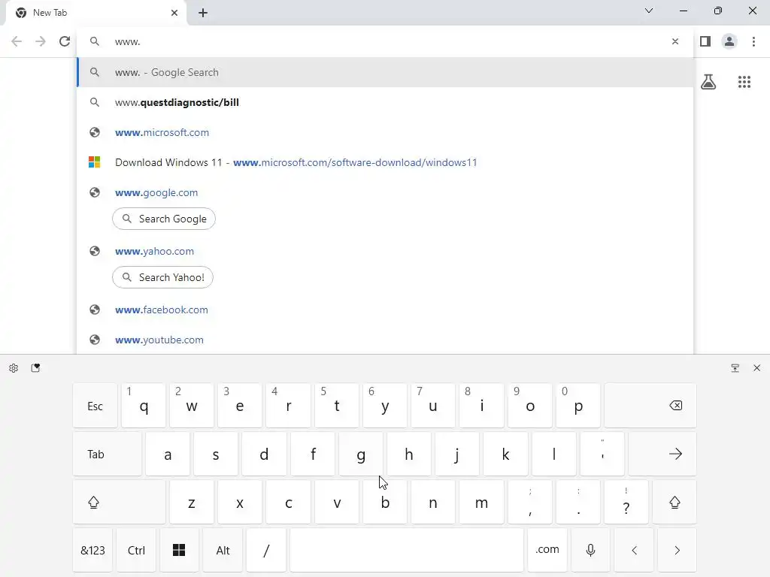The height and width of the screenshot is (577, 770).
Task: Tap the forward slash key
Action: [266, 550]
